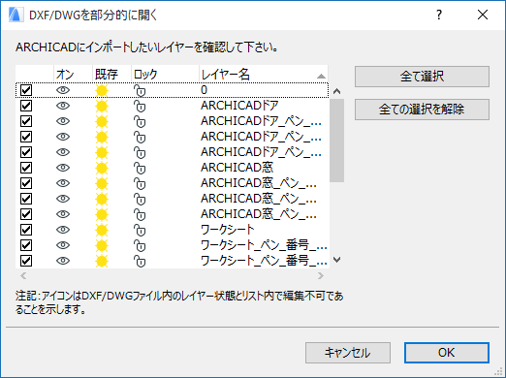Viewport: 506px width, 378px height.
Task: Sort by the レイヤー名 column header
Action: tap(264, 75)
